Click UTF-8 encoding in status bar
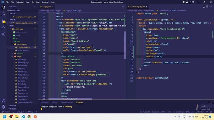Screen dimensions: 214x120 [163, 112]
